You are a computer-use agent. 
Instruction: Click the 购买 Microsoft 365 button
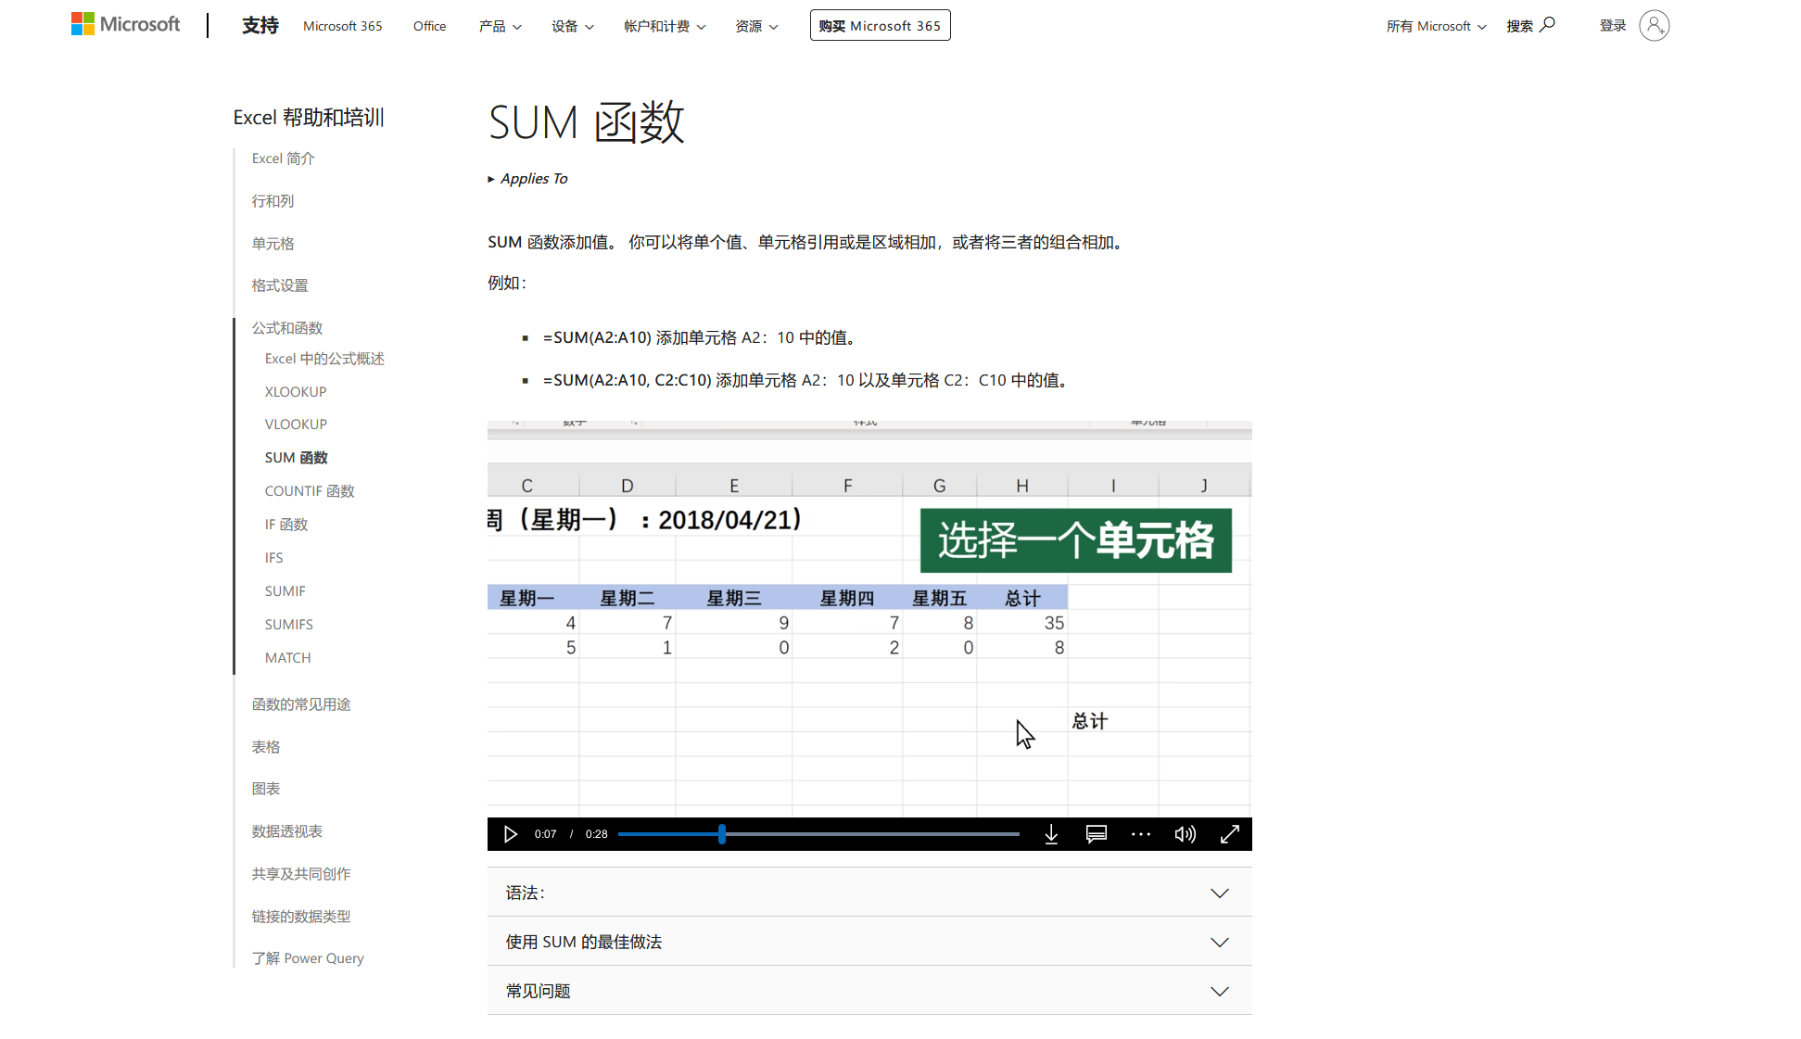pyautogui.click(x=880, y=25)
